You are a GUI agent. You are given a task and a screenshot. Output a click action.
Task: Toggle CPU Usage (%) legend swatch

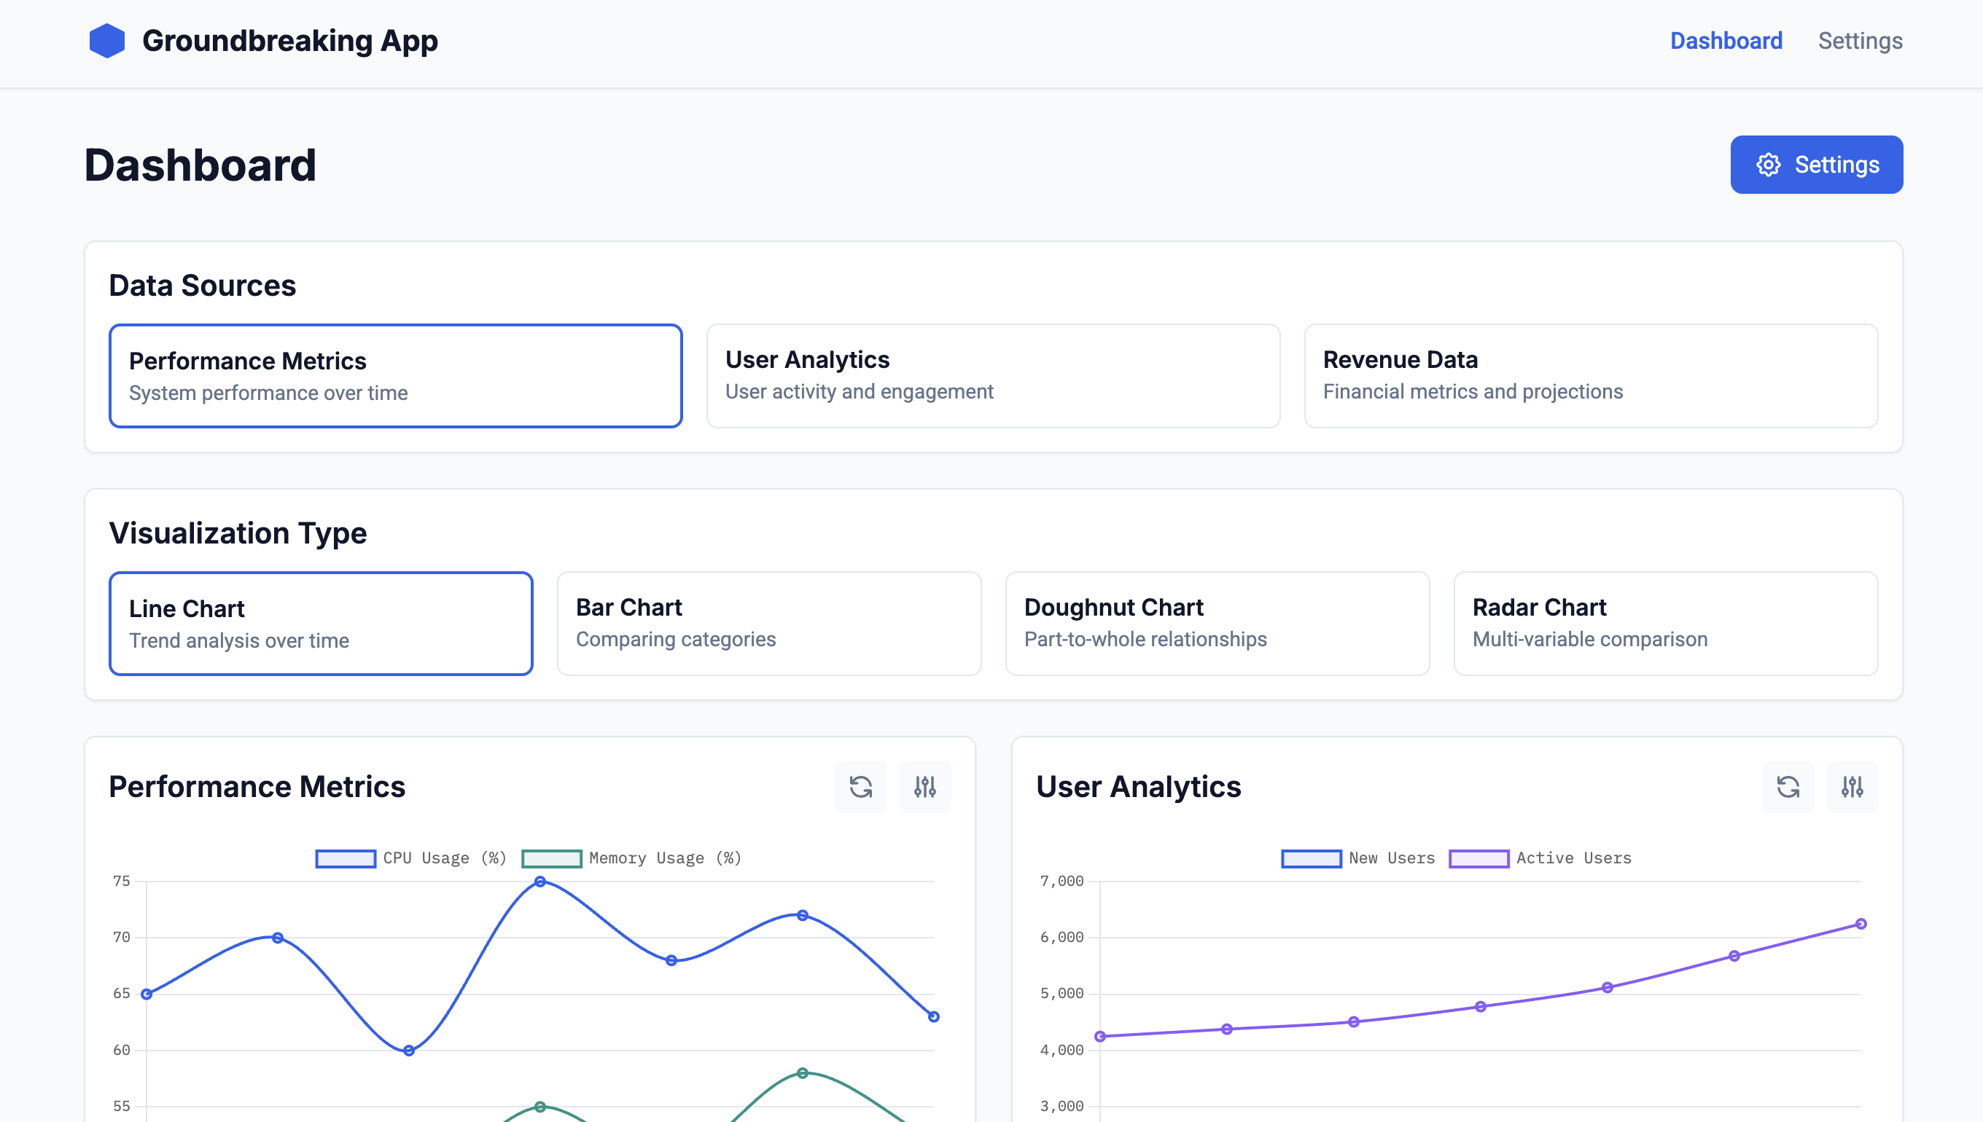[346, 858]
